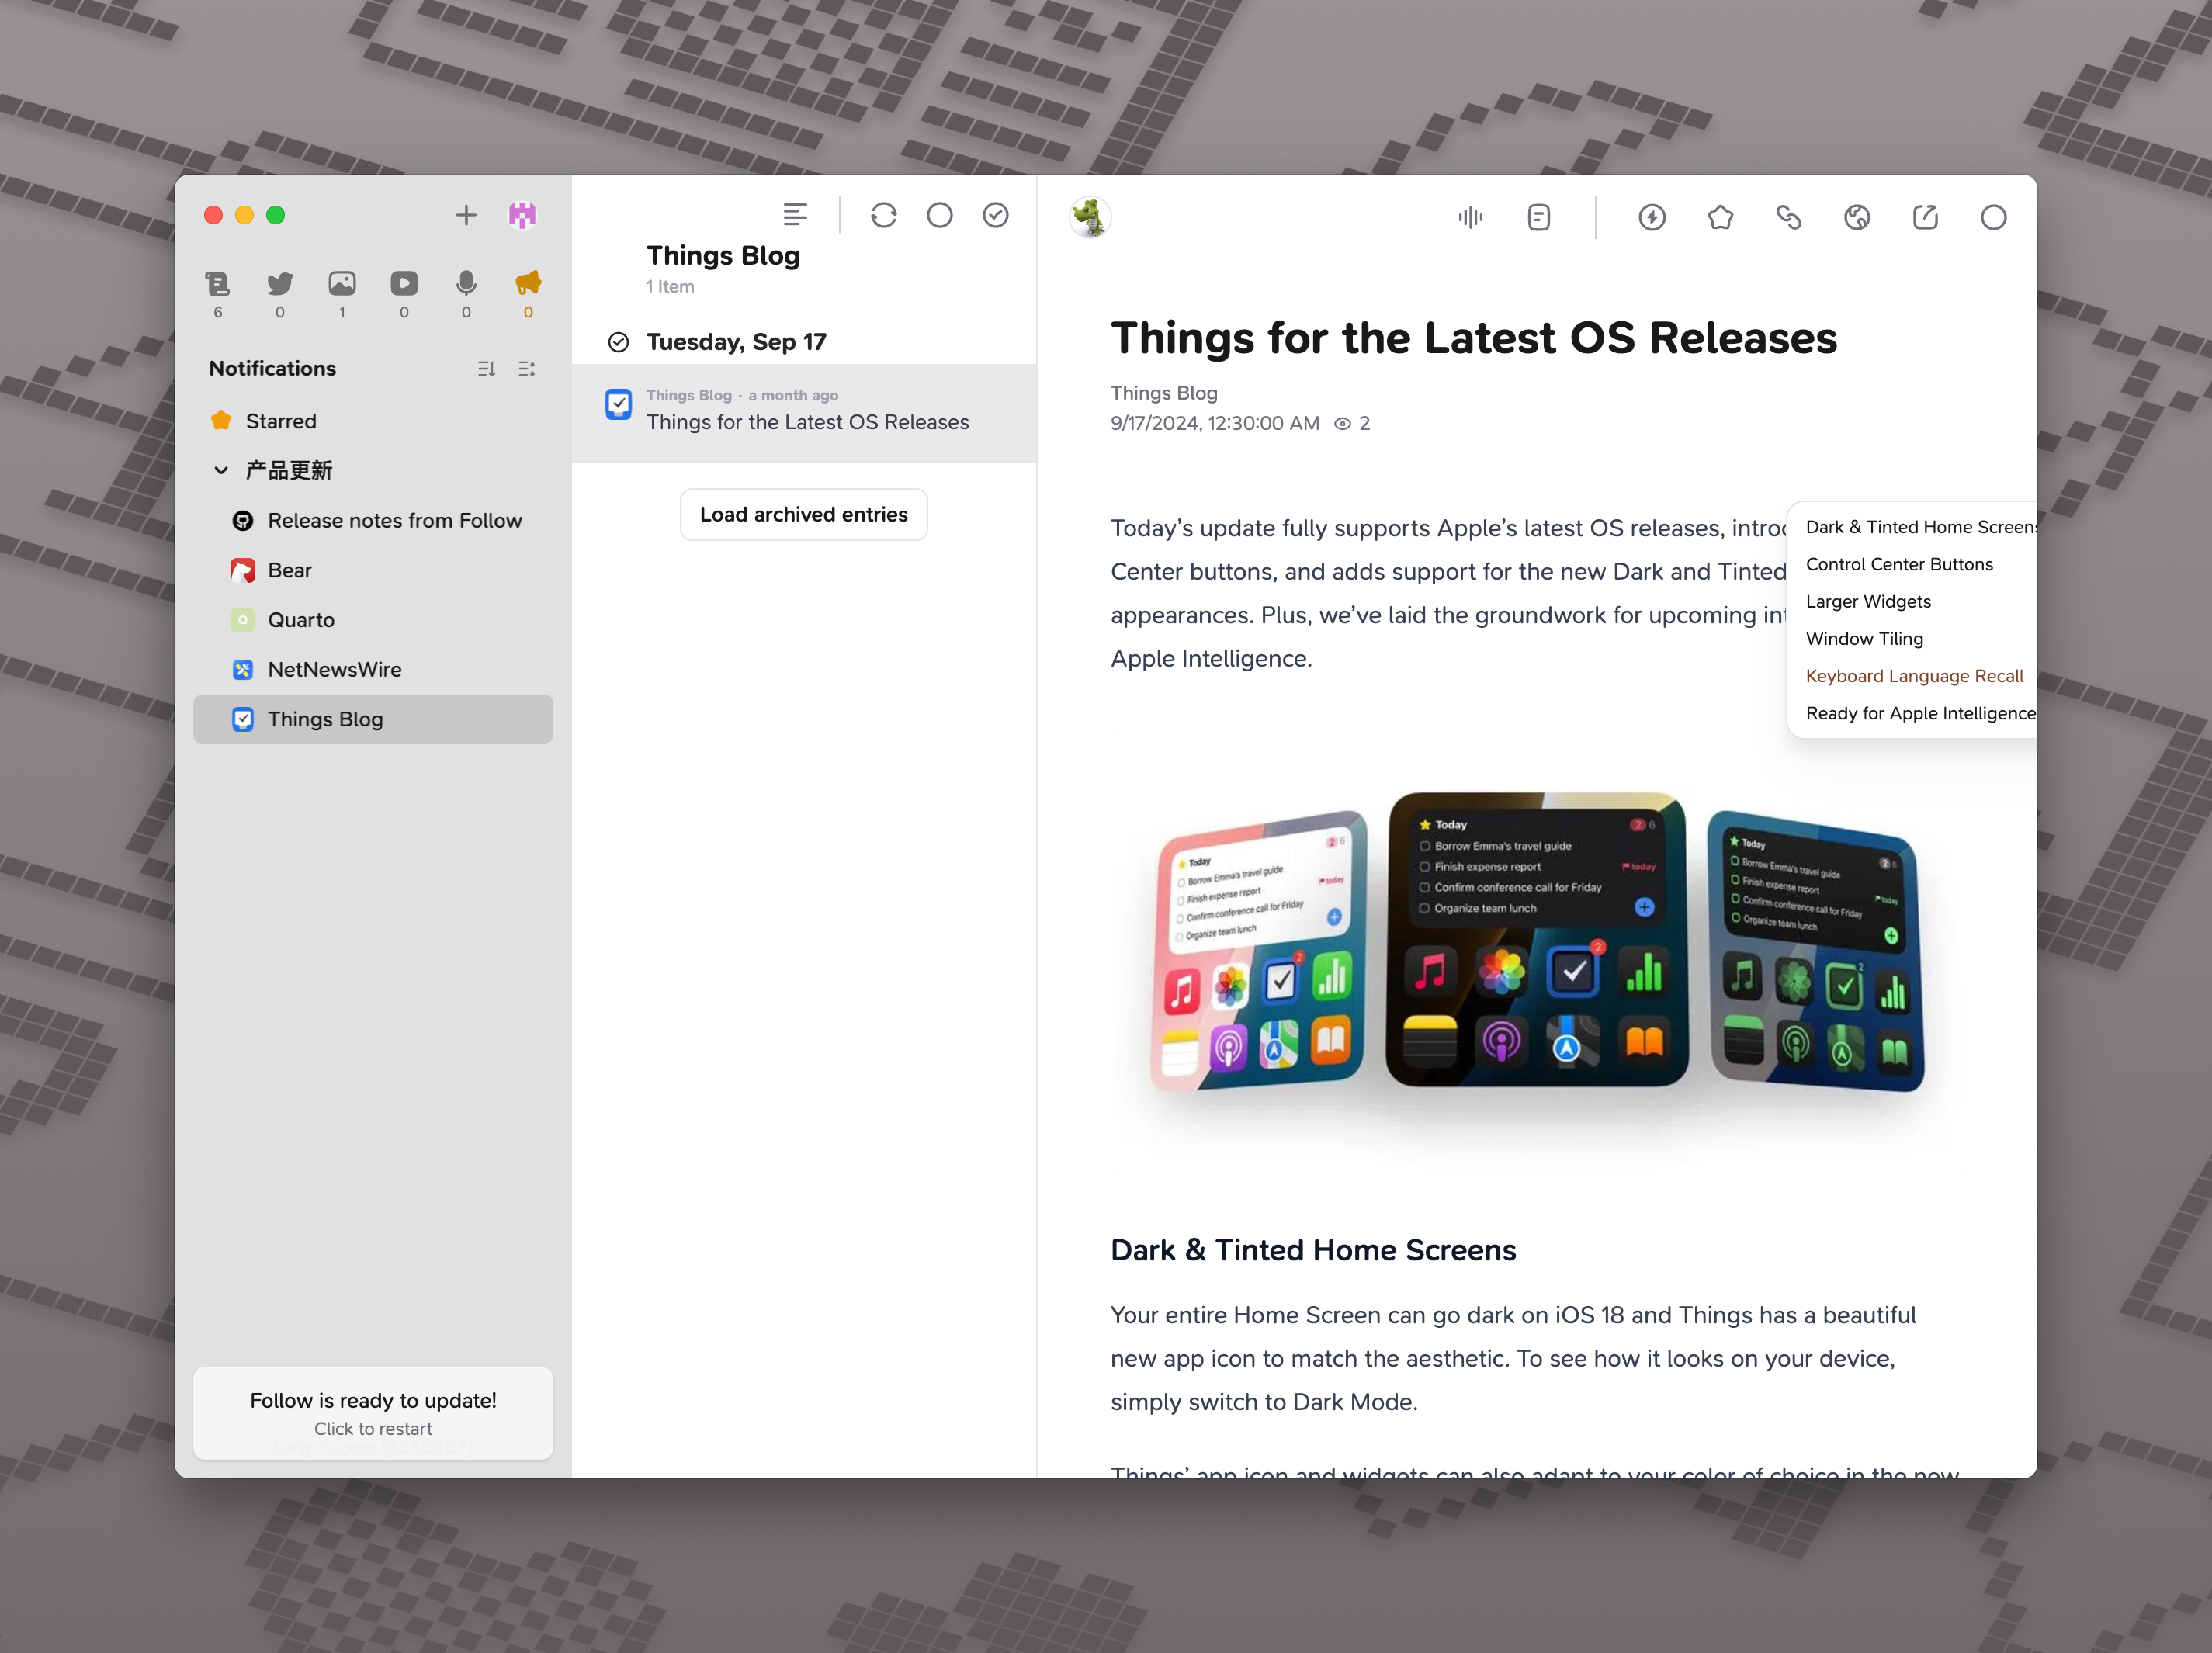Click the entry list layout icon
Viewport: 2212px width, 1653px height.
795,215
